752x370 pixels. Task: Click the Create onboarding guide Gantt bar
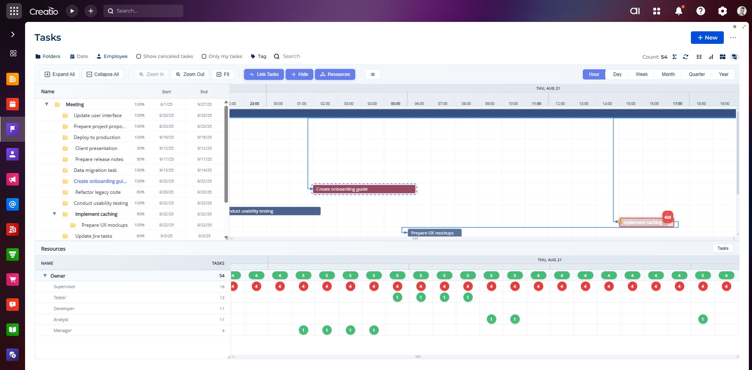(363, 190)
